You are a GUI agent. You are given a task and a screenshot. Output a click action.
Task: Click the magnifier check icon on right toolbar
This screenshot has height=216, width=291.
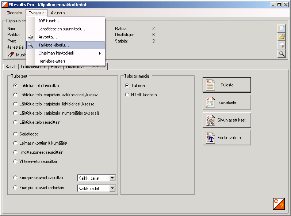pos(282,54)
